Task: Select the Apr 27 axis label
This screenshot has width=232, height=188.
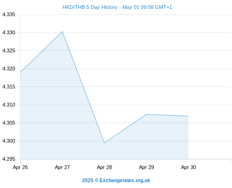Action: point(62,167)
